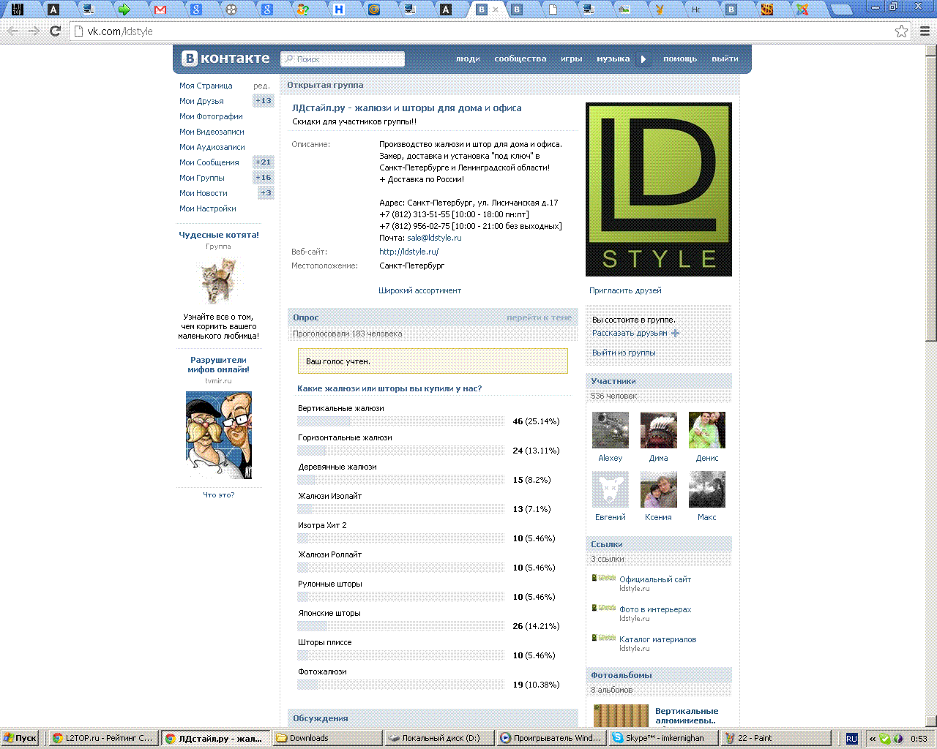Click the ВКонтакте logo in the header
The height and width of the screenshot is (749, 937).
[226, 59]
